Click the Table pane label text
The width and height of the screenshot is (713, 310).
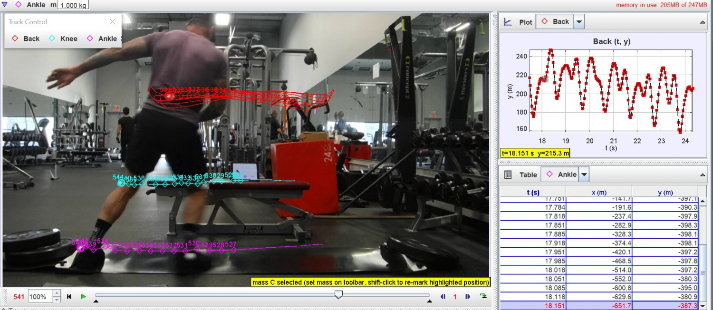click(528, 175)
